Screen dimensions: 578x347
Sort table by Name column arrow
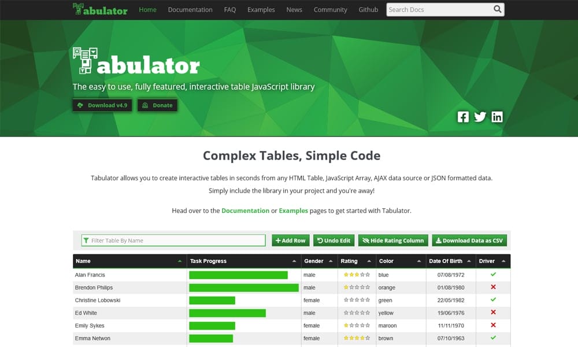(x=180, y=261)
